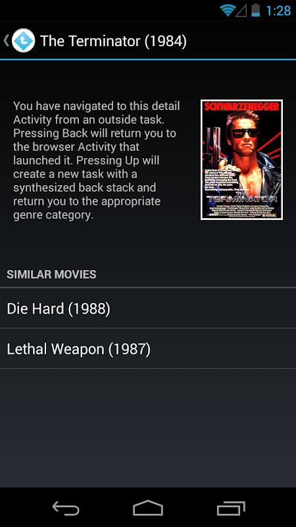Screen dimensions: 296x527
Task: Tap the sunglasses on the poster face
Action: click(x=245, y=133)
